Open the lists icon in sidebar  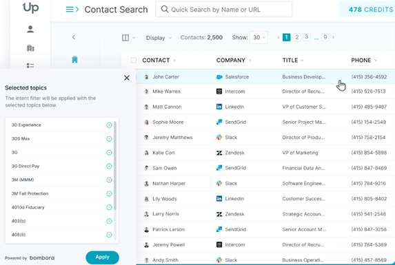point(30,65)
